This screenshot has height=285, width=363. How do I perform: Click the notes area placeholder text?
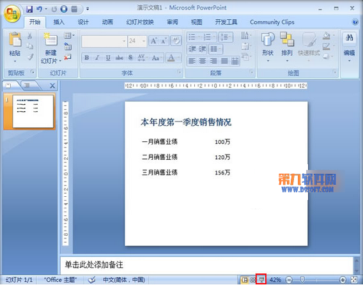coord(94,265)
